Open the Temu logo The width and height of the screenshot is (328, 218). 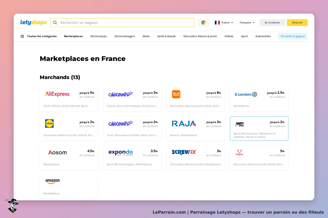[176, 94]
